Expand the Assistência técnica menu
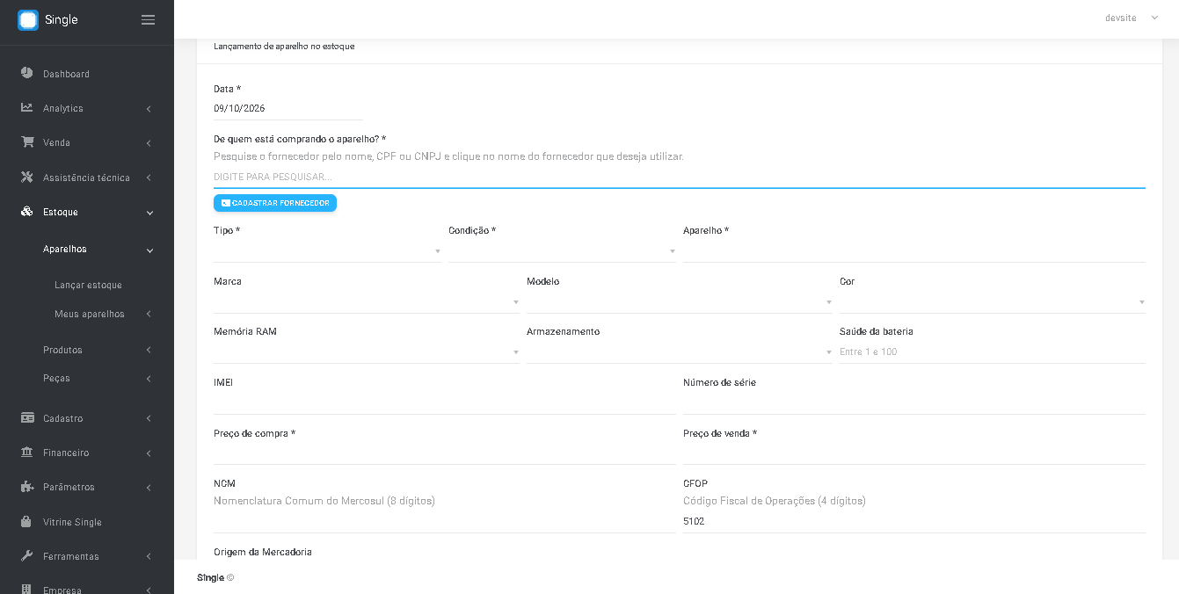This screenshot has width=1179, height=594. [x=87, y=177]
